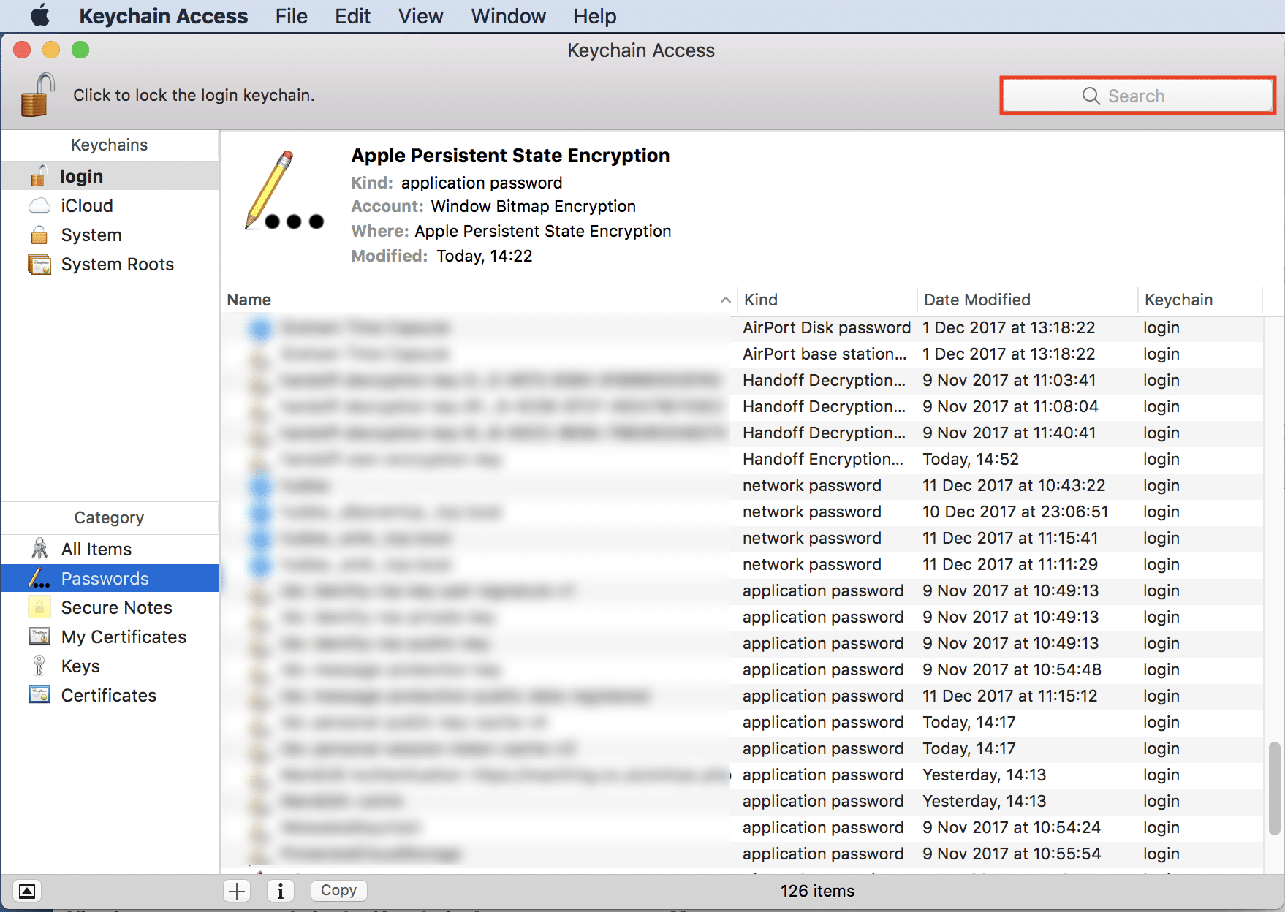Screen dimensions: 1285x912
Task: Click the Copy button
Action: (x=338, y=890)
